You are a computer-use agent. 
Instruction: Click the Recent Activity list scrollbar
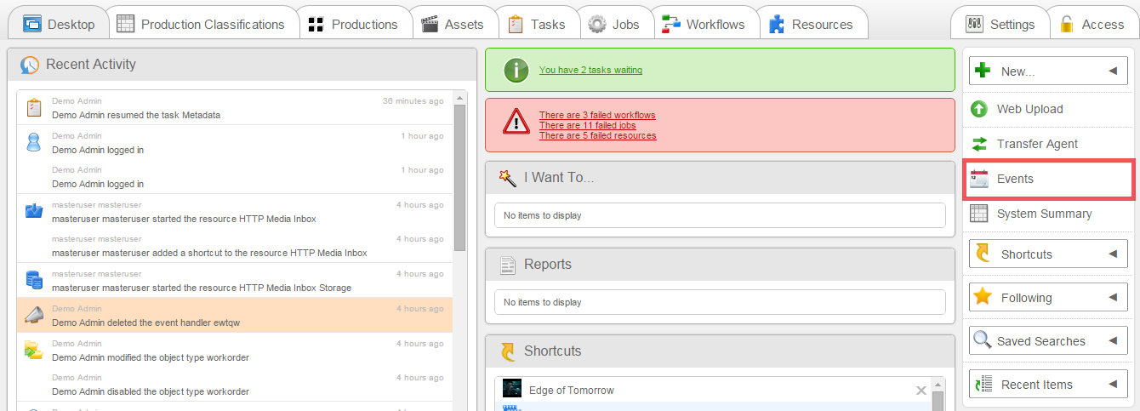[x=459, y=179]
